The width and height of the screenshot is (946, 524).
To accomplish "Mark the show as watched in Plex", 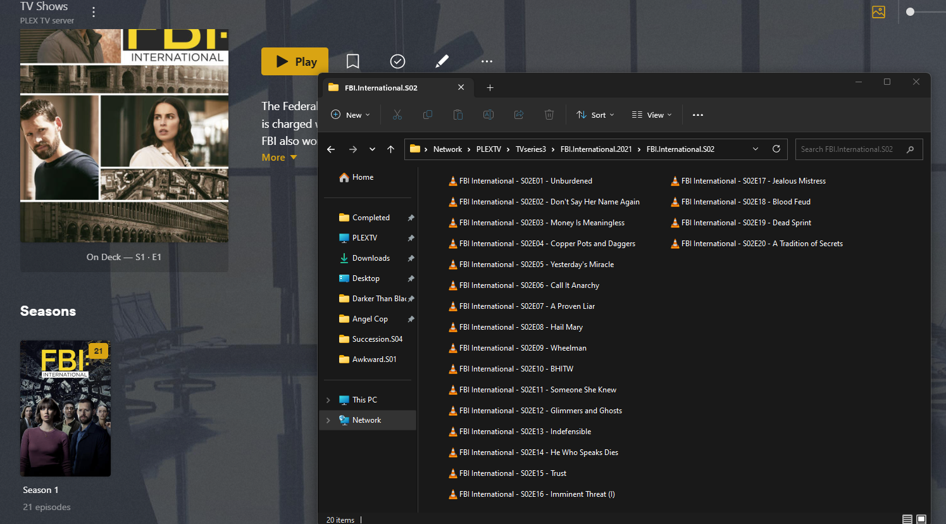I will [397, 61].
